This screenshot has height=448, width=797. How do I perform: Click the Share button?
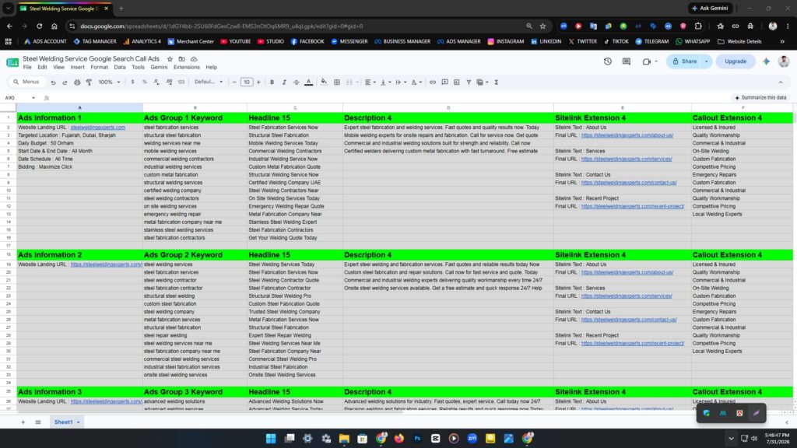coord(685,61)
